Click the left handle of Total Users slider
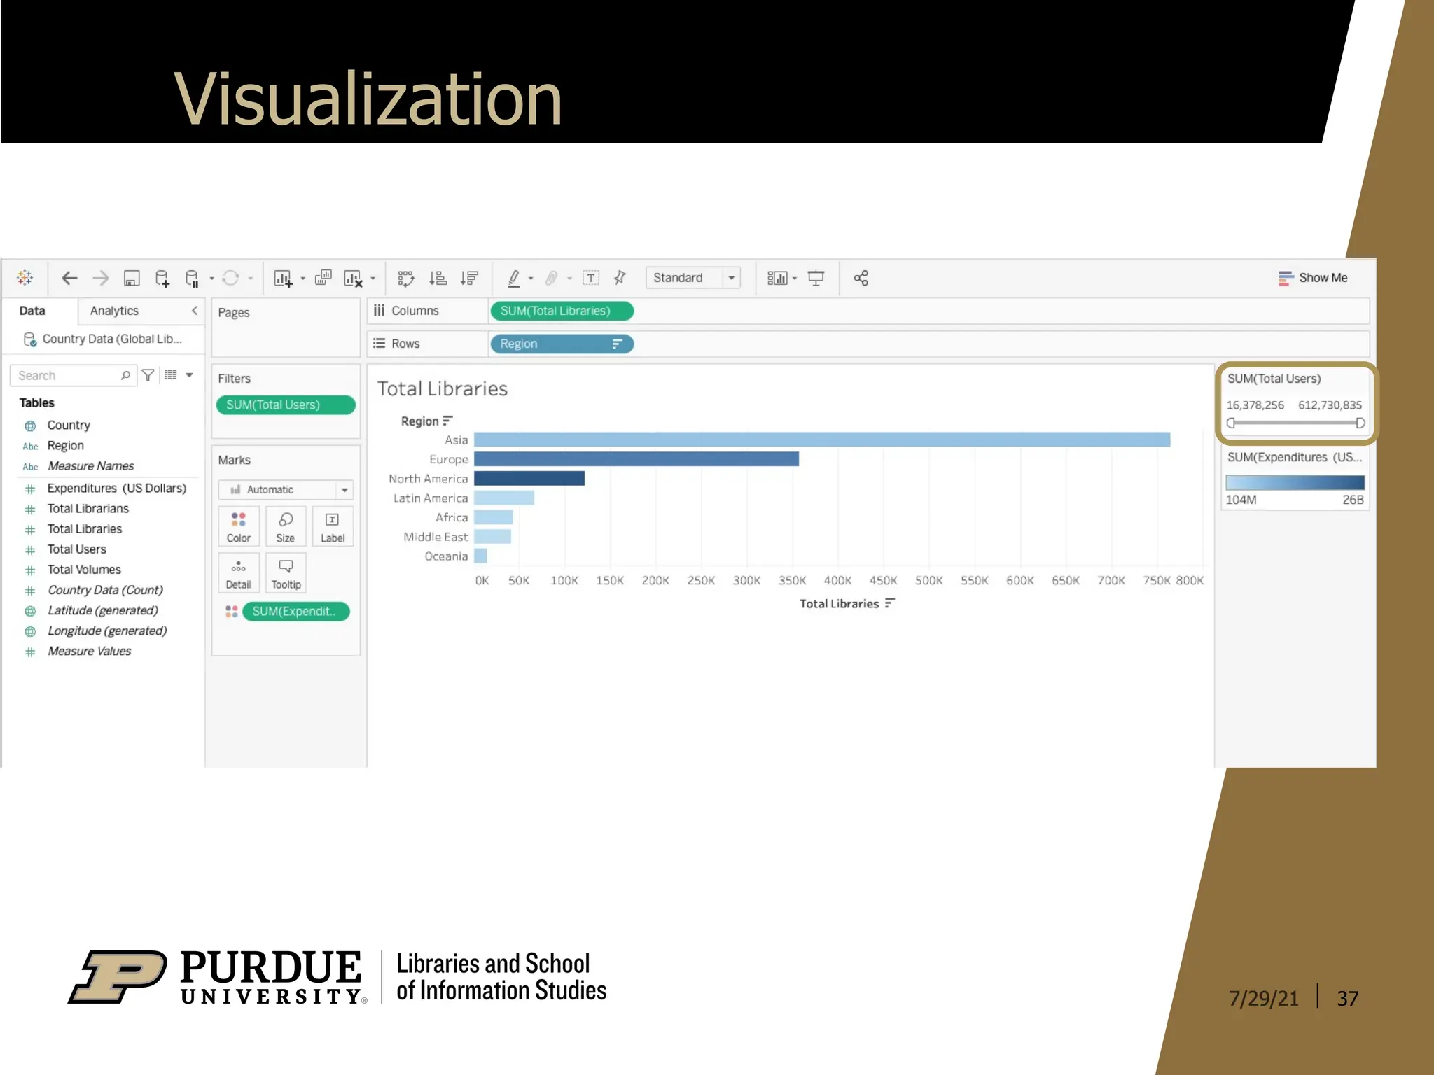Image resolution: width=1434 pixels, height=1075 pixels. click(x=1231, y=423)
